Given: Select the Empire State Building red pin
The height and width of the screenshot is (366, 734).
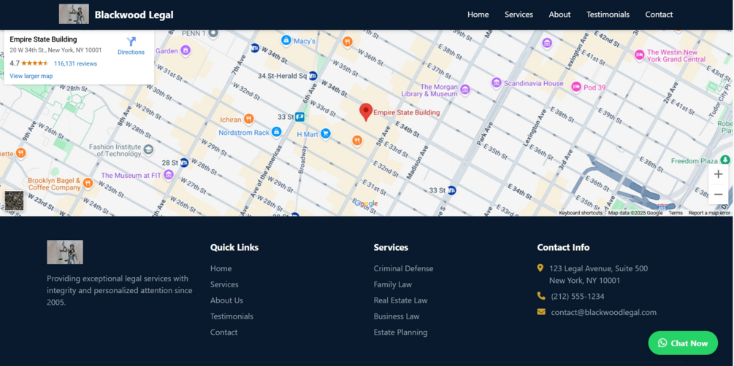Looking at the screenshot, I should [x=366, y=113].
